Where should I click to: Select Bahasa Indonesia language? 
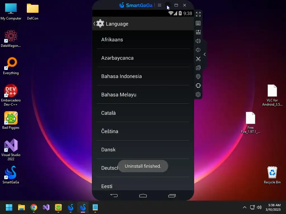tap(143, 76)
